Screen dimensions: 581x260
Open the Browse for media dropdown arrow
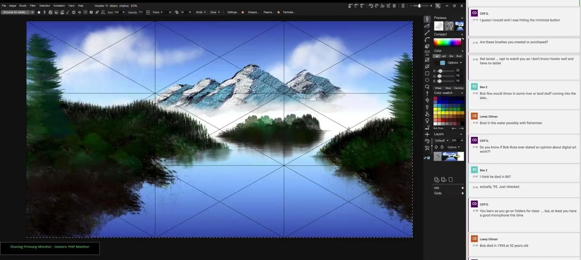click(32, 12)
